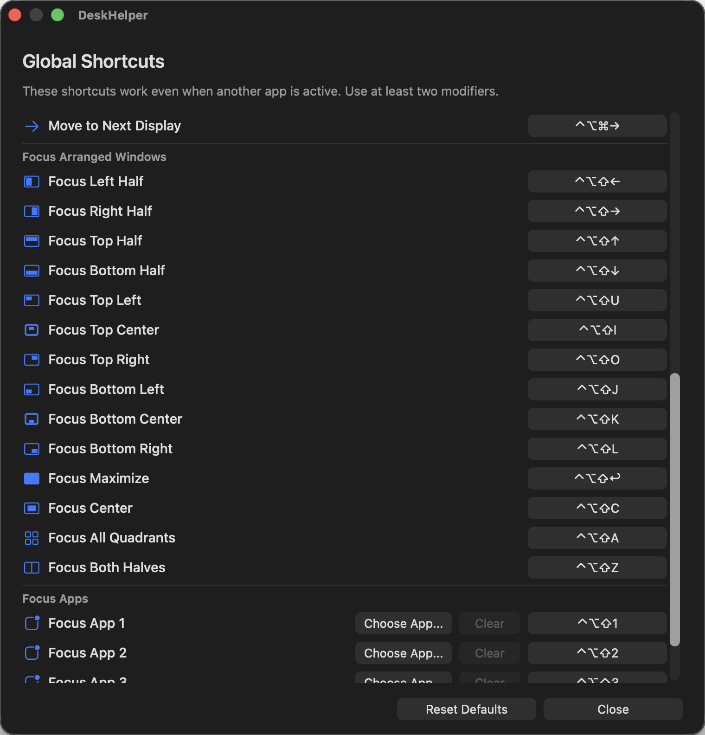
Task: Open Choose App for Focus App 2
Action: click(x=404, y=653)
